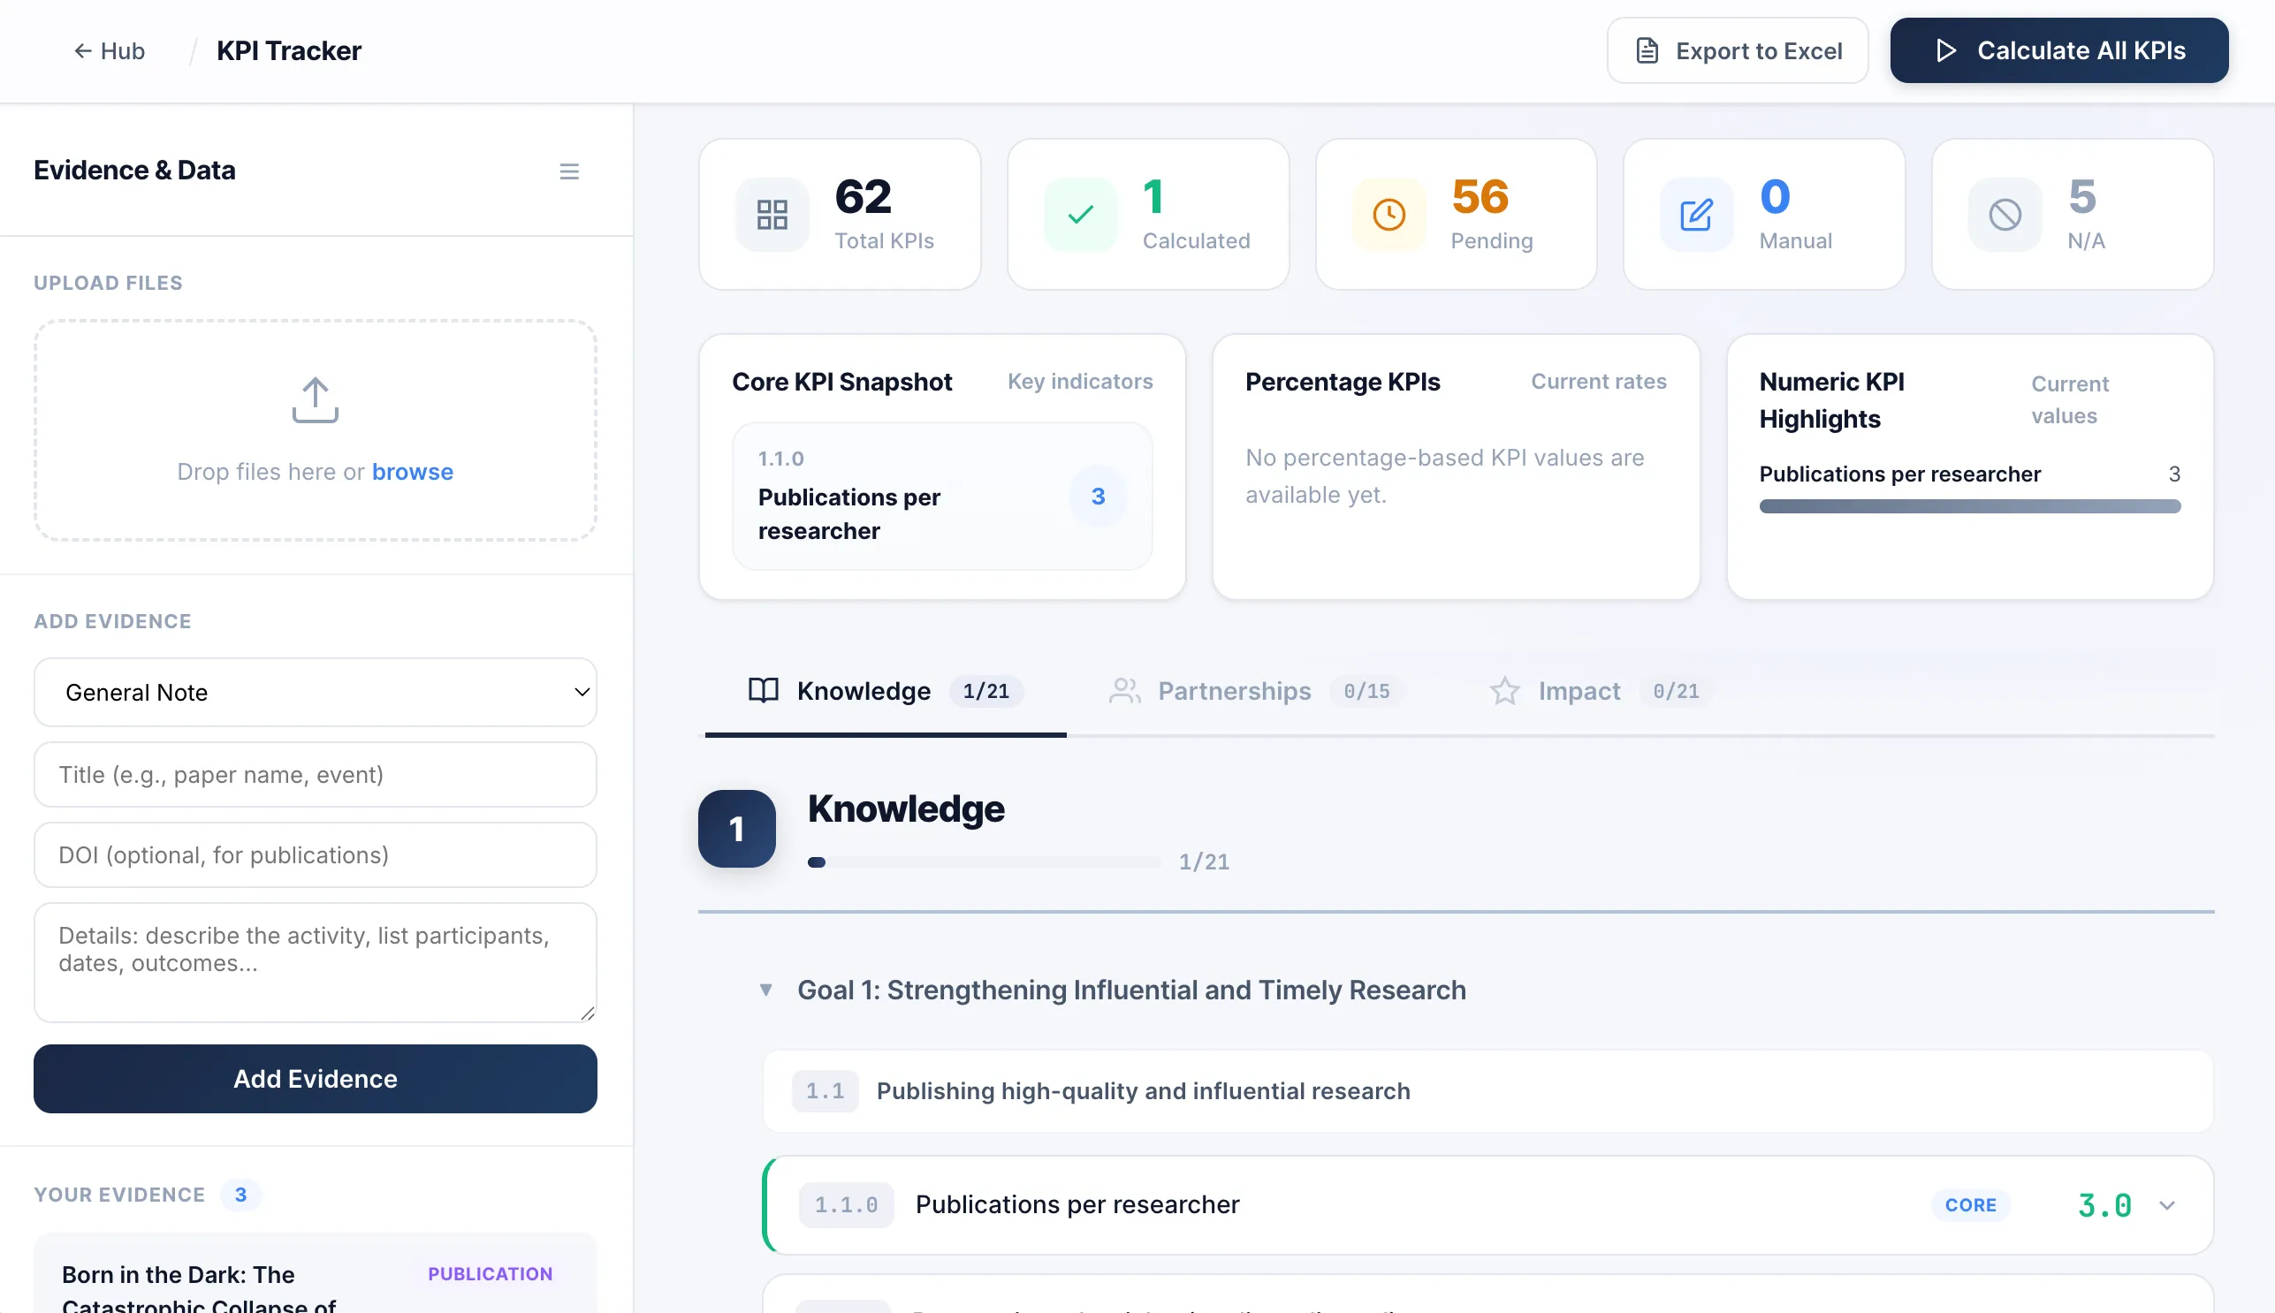2275x1313 pixels.
Task: Click the Calculated checkmark icon
Action: click(1080, 215)
